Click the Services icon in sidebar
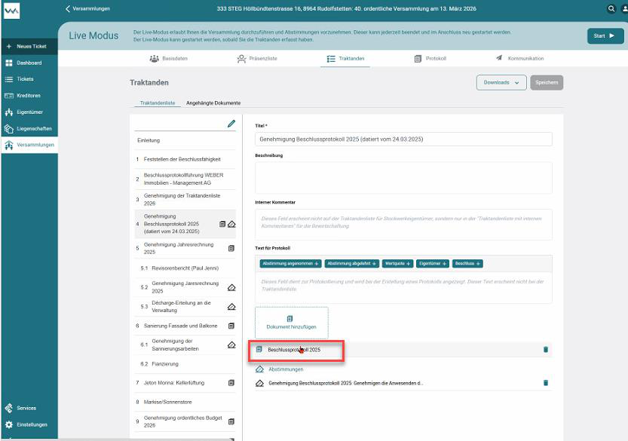628x441 pixels. (9, 408)
